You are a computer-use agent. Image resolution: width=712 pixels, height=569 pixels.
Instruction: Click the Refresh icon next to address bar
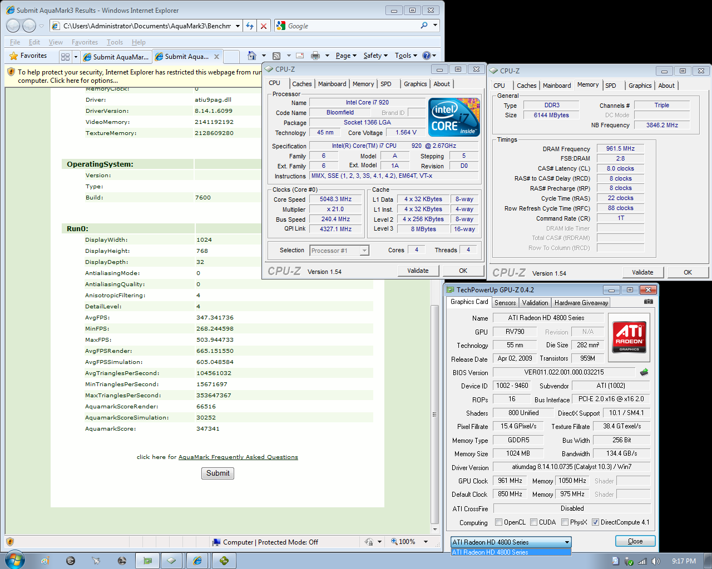[250, 26]
